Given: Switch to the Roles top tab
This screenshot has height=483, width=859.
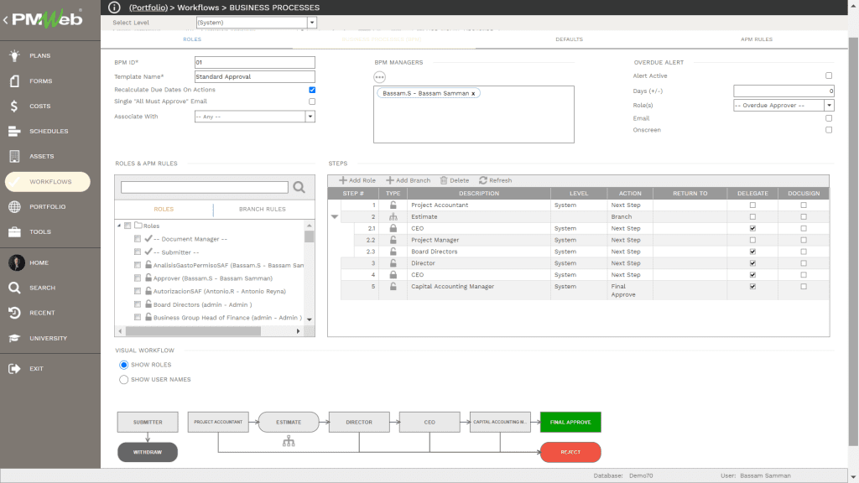Looking at the screenshot, I should (192, 39).
